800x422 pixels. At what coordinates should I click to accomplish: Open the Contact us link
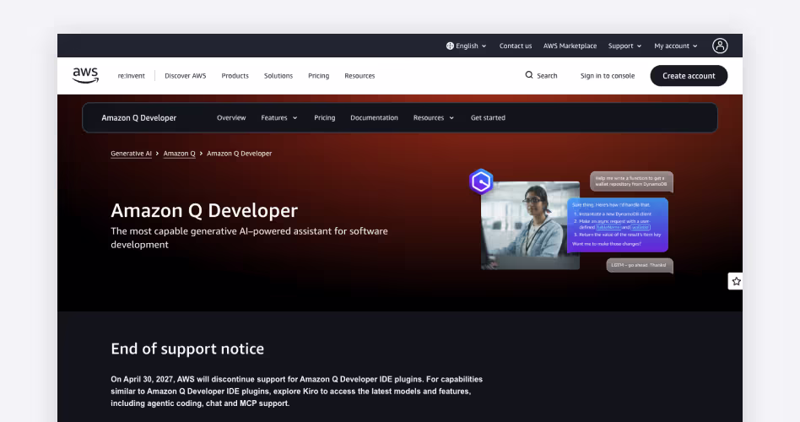coord(516,46)
